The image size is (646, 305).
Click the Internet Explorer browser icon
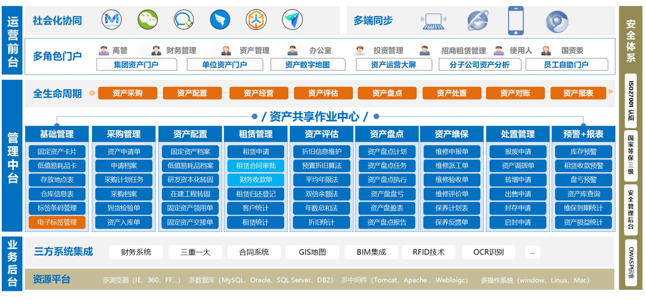478,20
